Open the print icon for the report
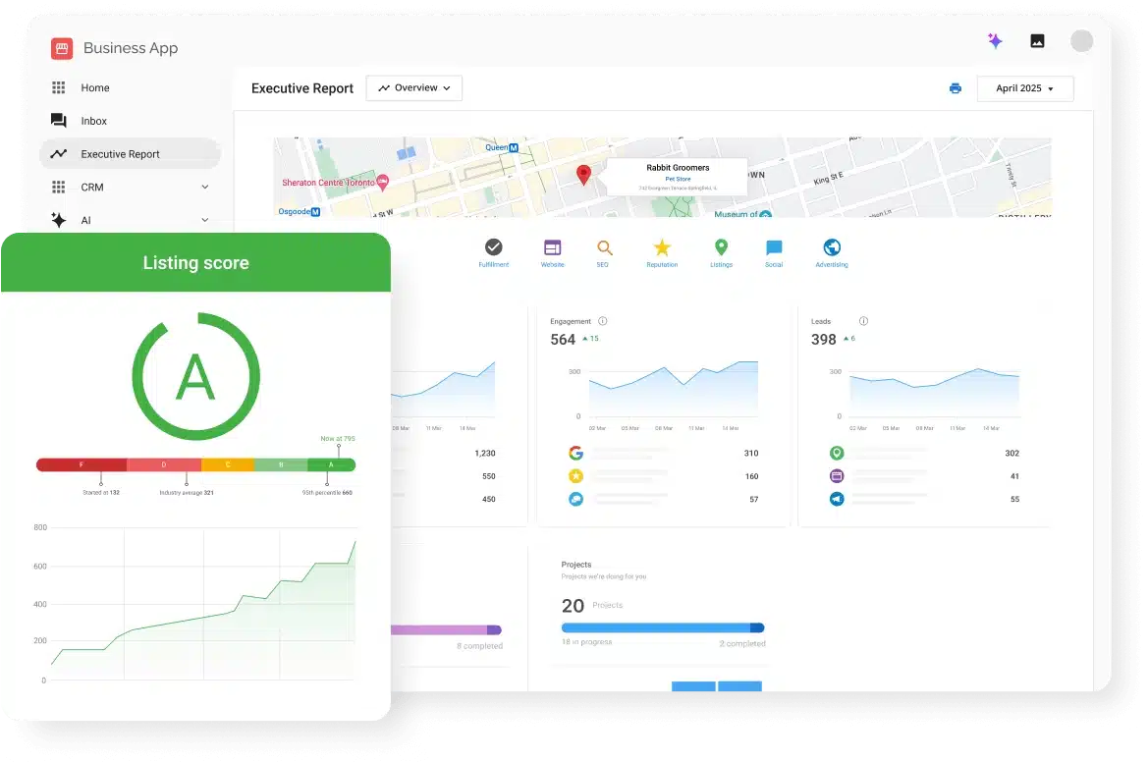This screenshot has width=1148, height=762. tap(955, 88)
